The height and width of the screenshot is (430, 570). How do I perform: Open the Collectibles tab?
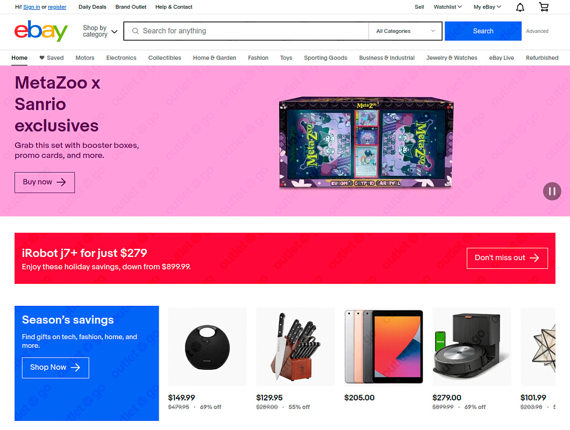click(165, 58)
